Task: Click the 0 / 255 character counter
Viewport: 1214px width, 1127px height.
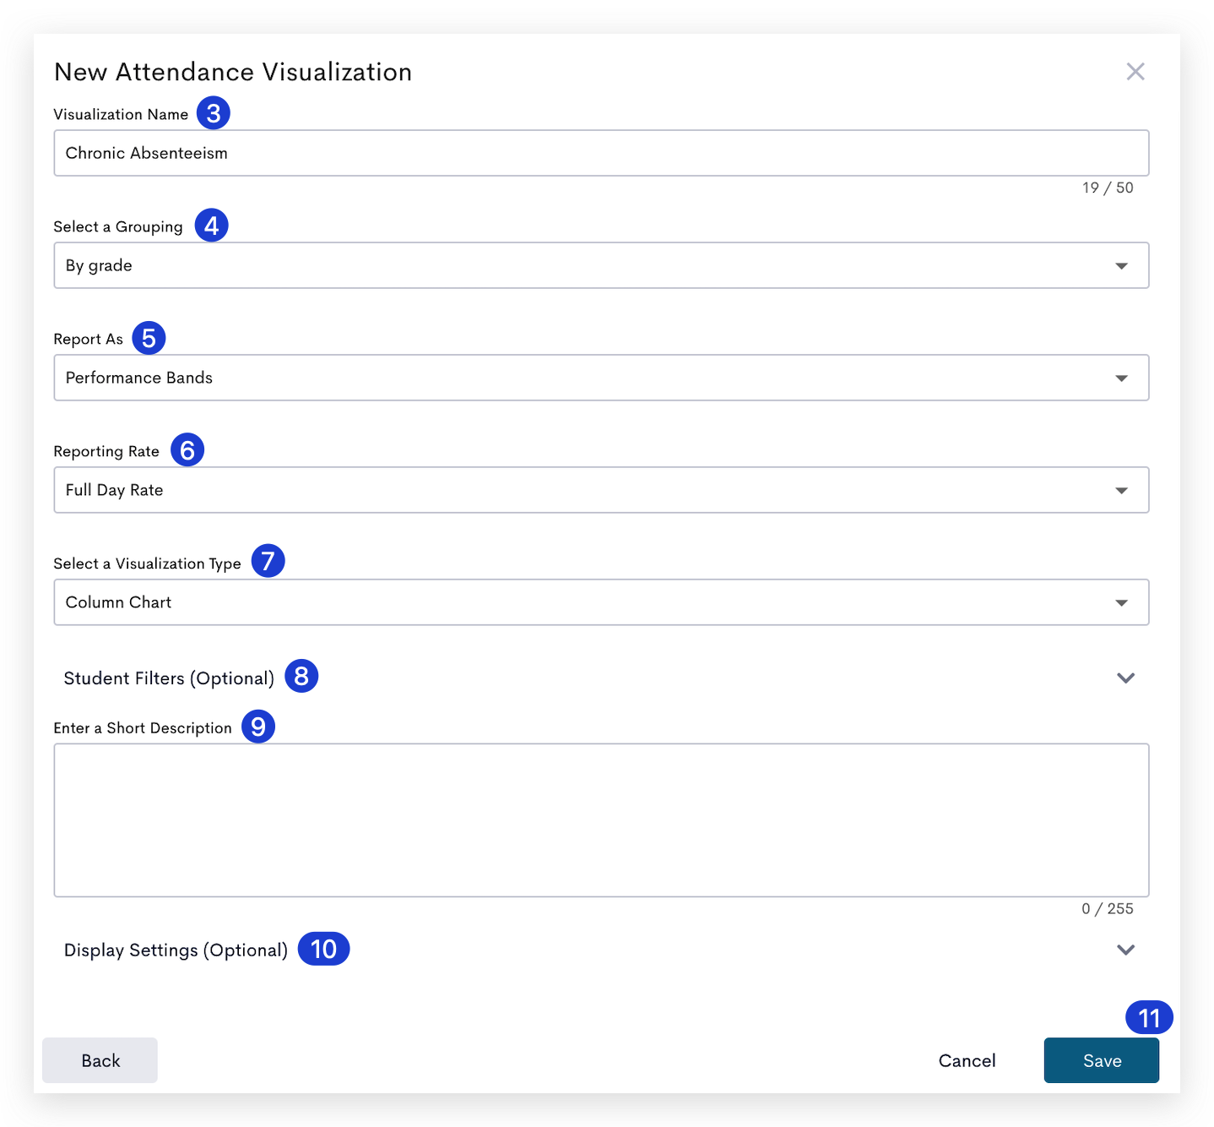Action: [x=1108, y=909]
